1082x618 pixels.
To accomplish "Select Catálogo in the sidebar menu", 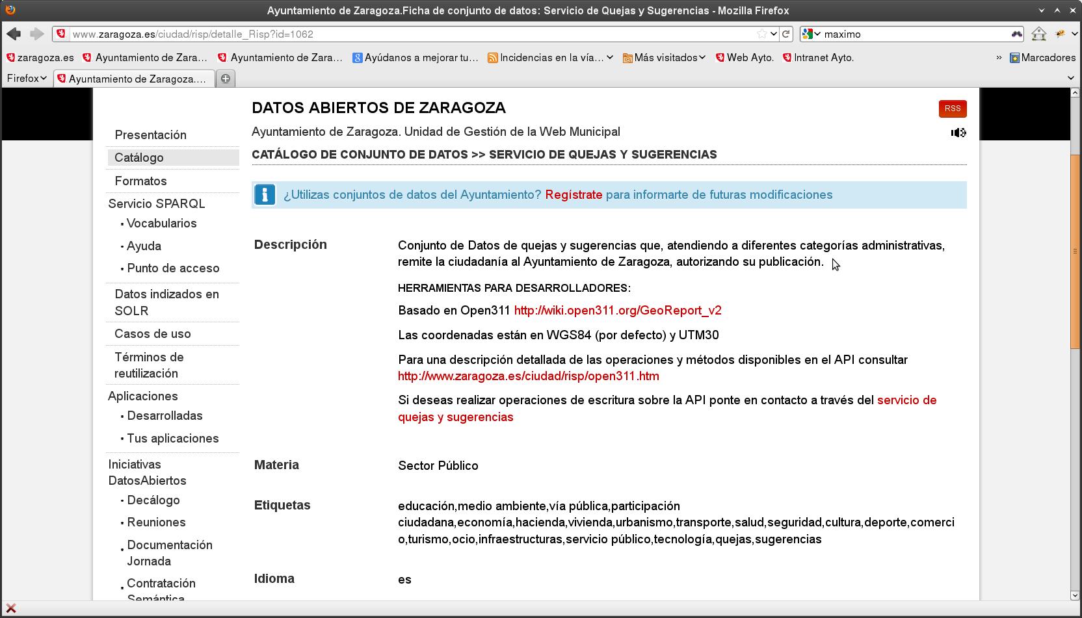I will [x=139, y=158].
